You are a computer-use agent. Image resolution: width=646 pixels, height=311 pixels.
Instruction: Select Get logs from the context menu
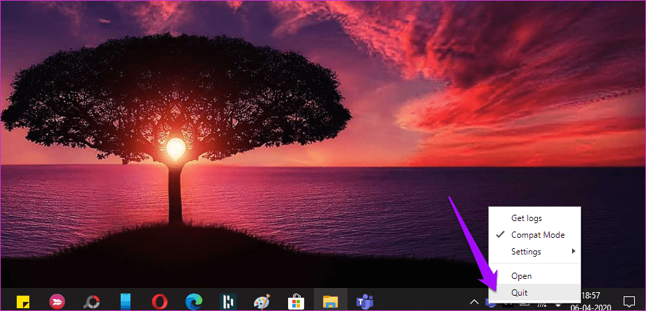pos(526,218)
